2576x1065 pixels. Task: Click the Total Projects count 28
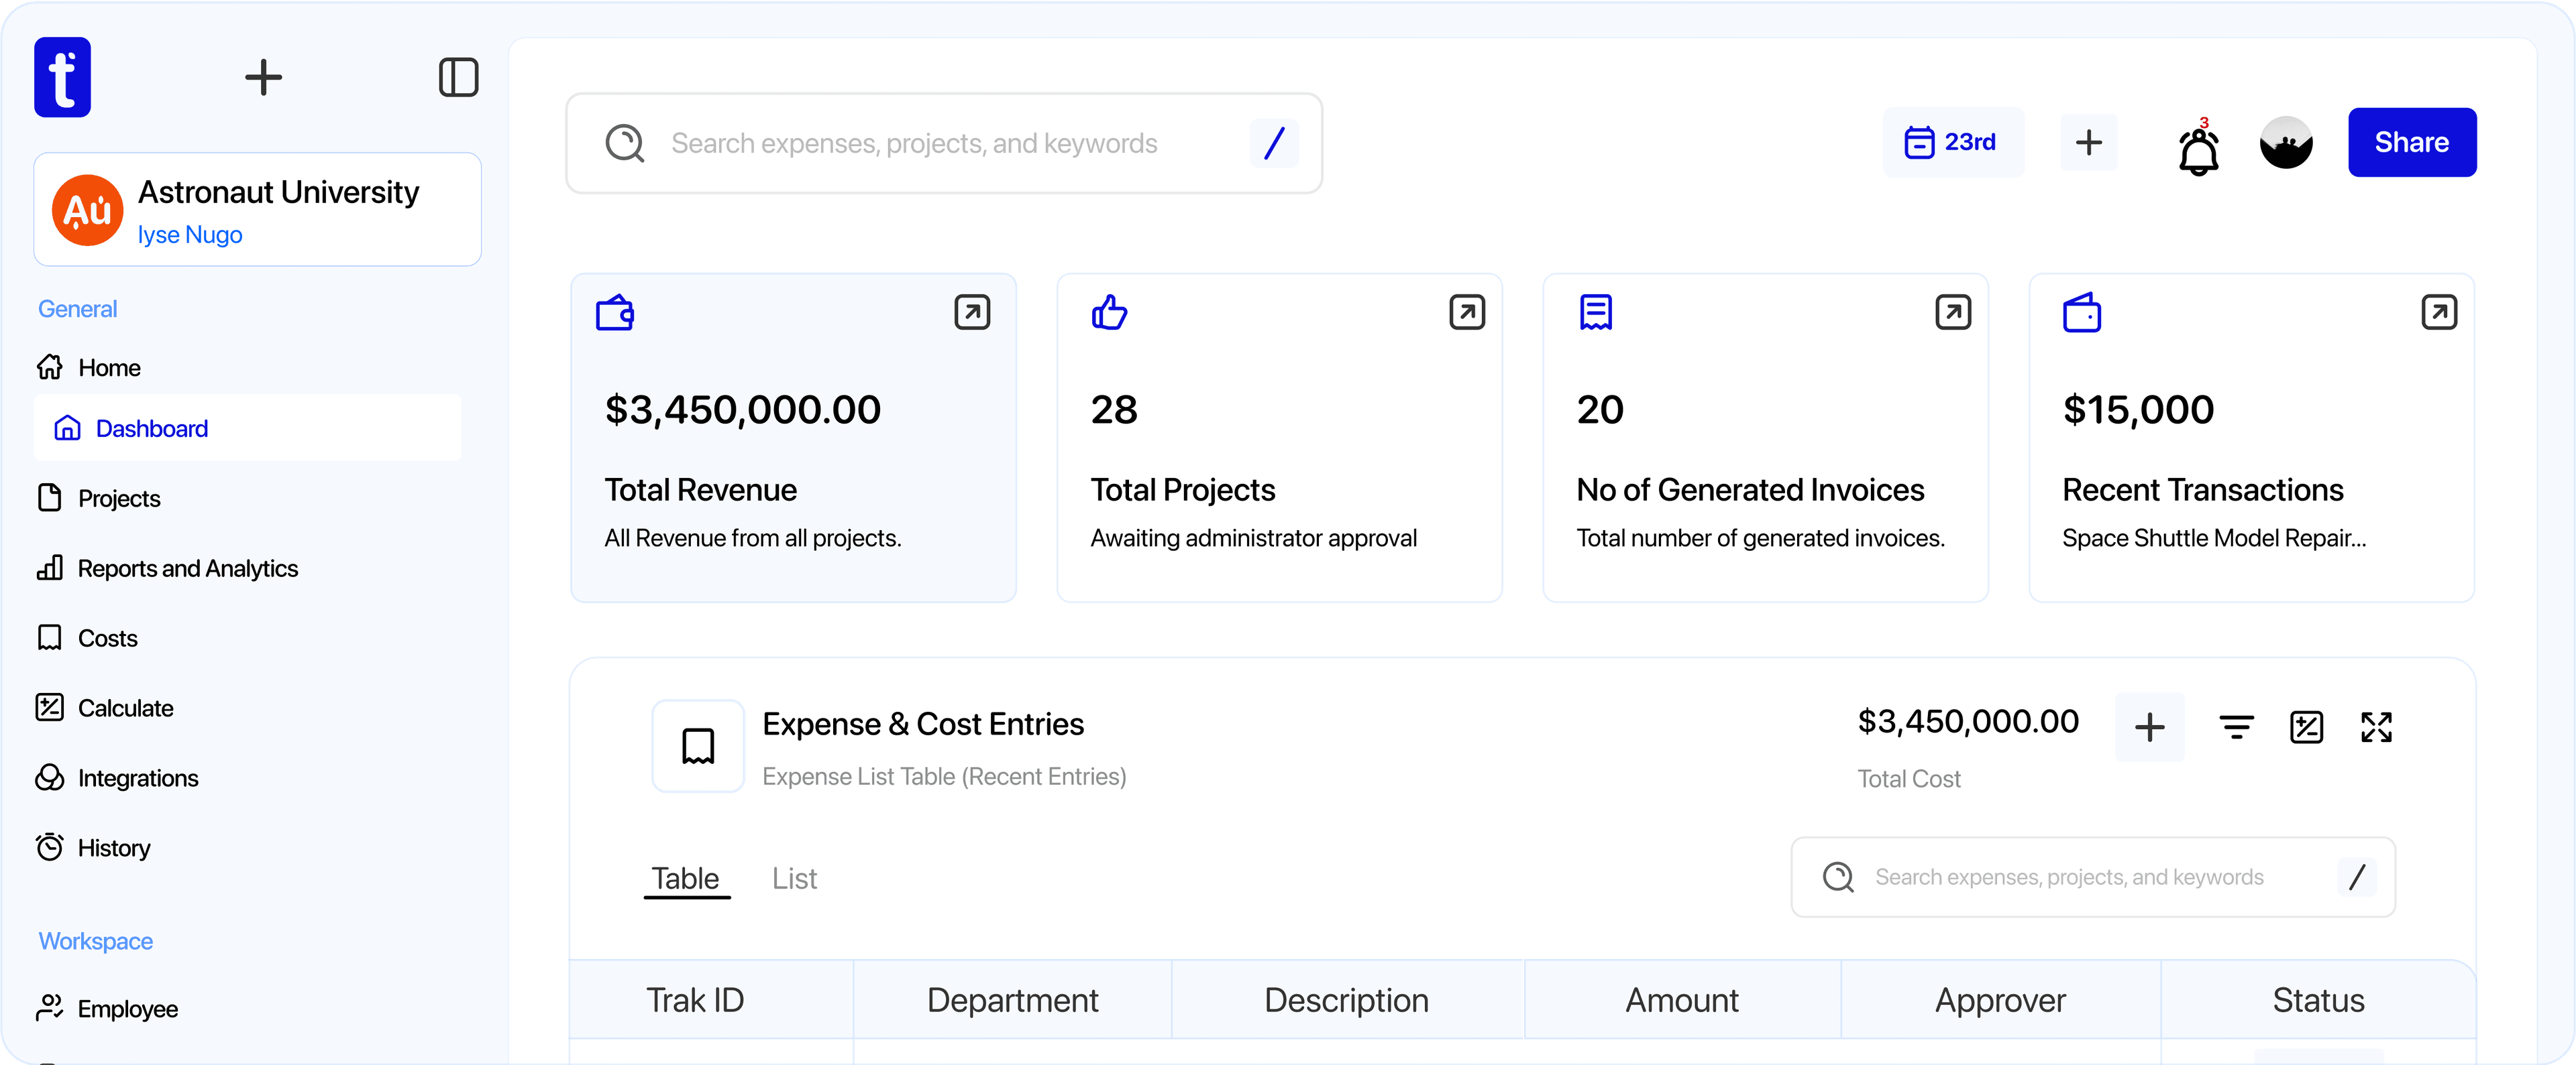pos(1114,410)
